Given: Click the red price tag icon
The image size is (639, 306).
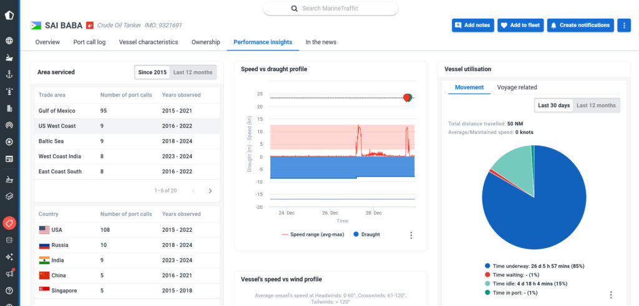Looking at the screenshot, I should click(9, 222).
